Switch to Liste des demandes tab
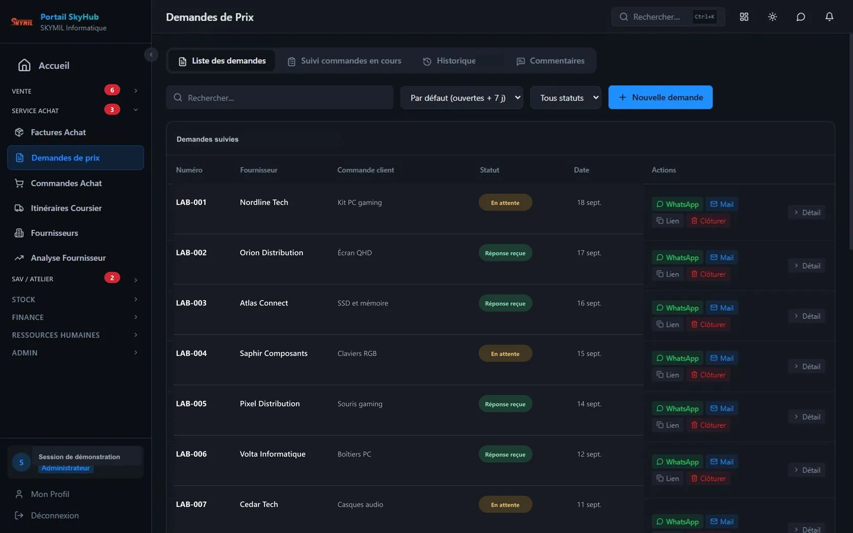Screen dimensions: 853x533 [222, 60]
